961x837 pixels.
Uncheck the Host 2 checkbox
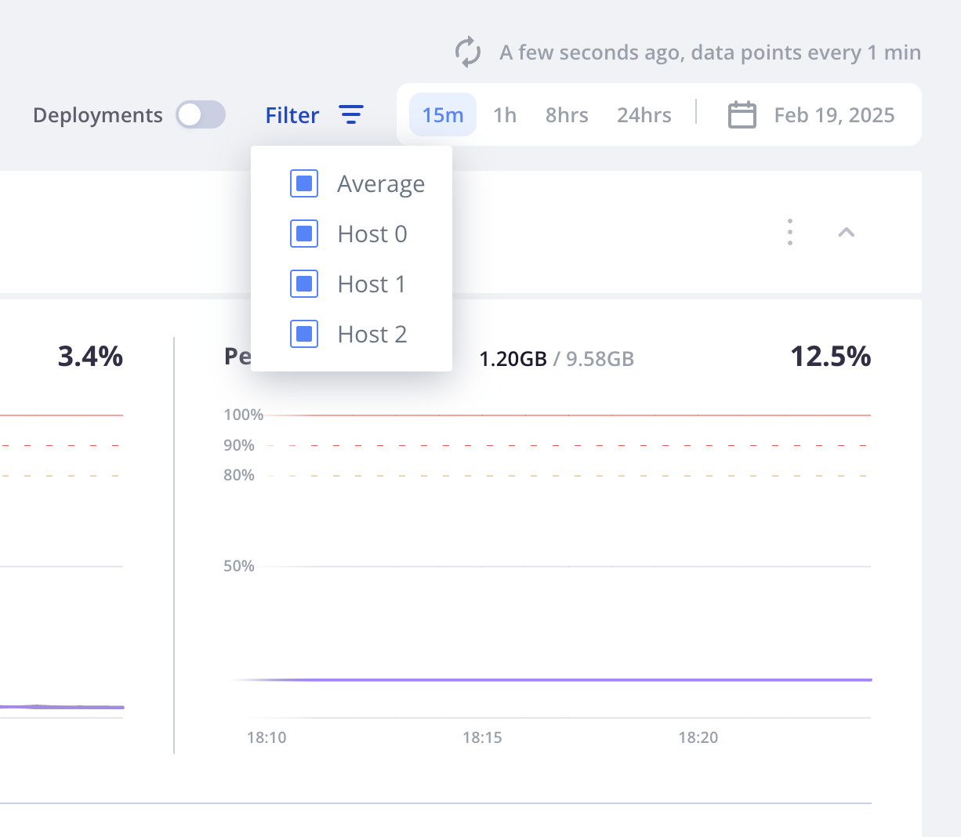[x=304, y=334]
